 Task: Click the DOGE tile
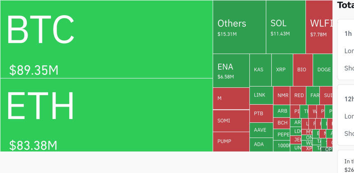coord(323,70)
